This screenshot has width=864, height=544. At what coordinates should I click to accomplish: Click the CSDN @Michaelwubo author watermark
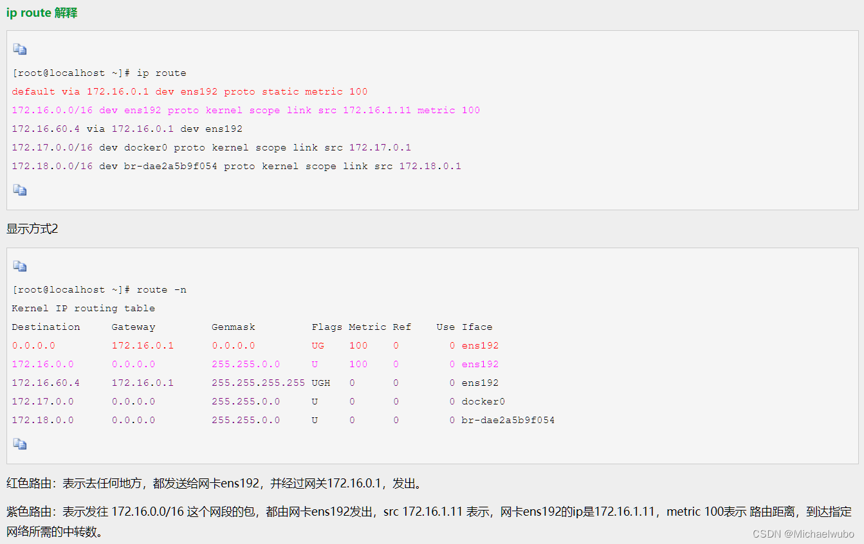point(805,533)
